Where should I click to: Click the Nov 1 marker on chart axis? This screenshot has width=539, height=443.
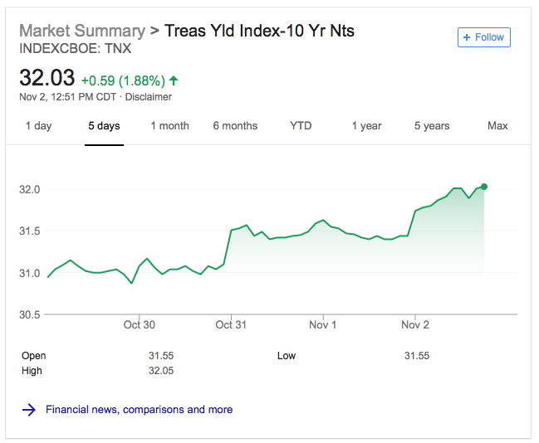pyautogui.click(x=323, y=324)
